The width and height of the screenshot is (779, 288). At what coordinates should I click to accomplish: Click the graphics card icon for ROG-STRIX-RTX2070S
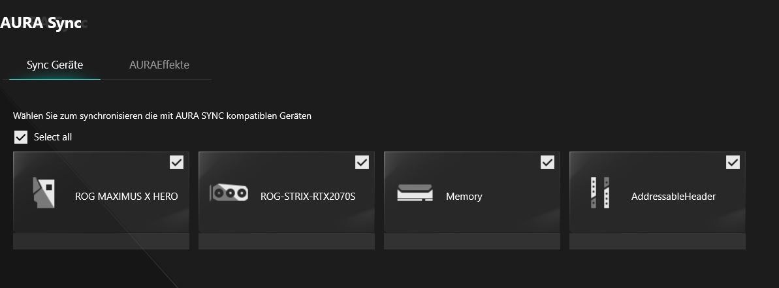(x=229, y=193)
